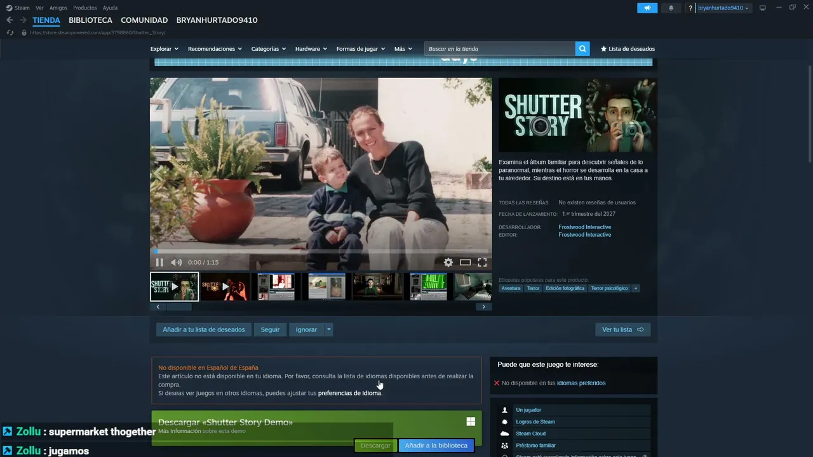
Task: Click the Aventura tag
Action: point(511,288)
